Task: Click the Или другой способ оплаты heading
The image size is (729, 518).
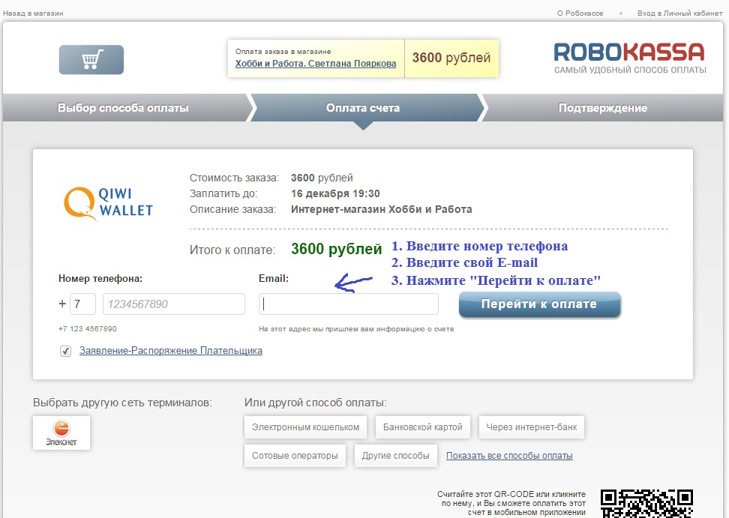Action: tap(315, 403)
